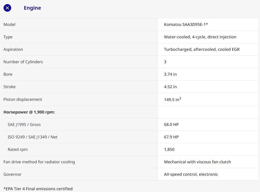Click the Water-cooled, 4-cycle, direct injection value
The width and height of the screenshot is (260, 192).
[200, 37]
